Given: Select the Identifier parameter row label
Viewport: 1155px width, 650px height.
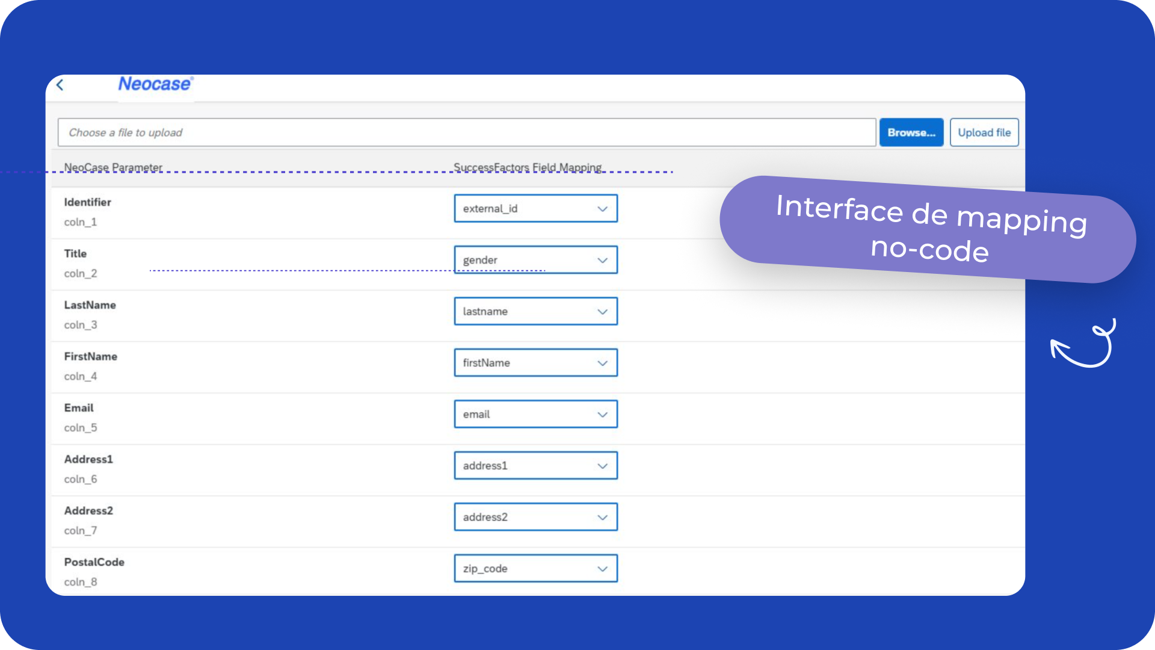Looking at the screenshot, I should coord(88,202).
